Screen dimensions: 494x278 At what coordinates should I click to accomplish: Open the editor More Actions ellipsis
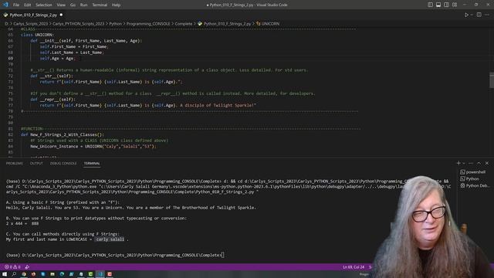click(487, 15)
